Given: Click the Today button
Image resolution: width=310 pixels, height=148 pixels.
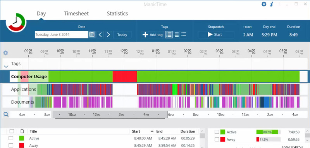Looking at the screenshot, I should click(x=122, y=35).
